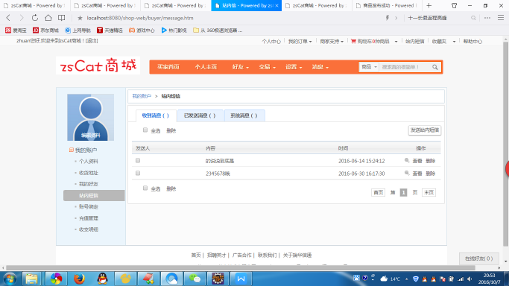This screenshot has height=286, width=509.
Task: Open 收货地址 in the sidebar
Action: pyautogui.click(x=88, y=173)
